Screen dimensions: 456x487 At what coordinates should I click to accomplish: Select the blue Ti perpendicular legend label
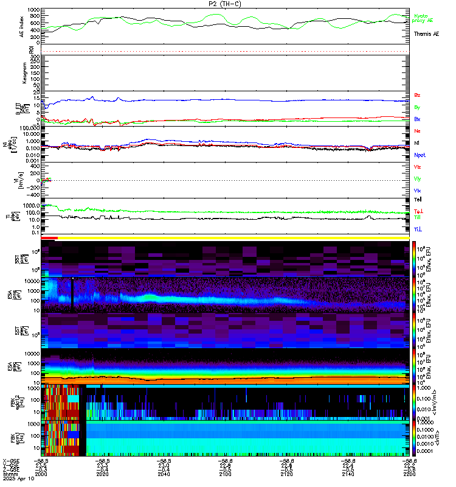pos(418,229)
